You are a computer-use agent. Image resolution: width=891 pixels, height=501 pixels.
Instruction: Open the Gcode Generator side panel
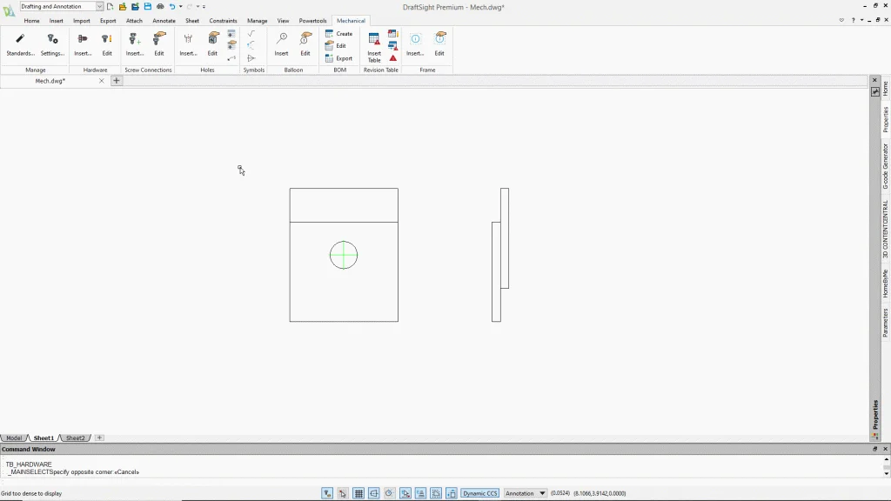[x=886, y=166]
